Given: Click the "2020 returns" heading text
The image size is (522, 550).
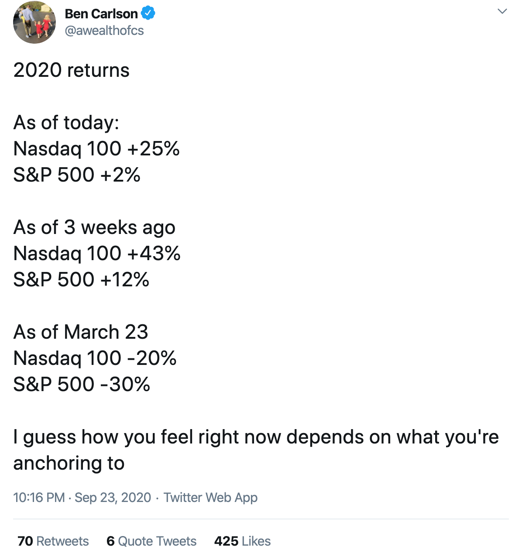Looking at the screenshot, I should tap(71, 70).
